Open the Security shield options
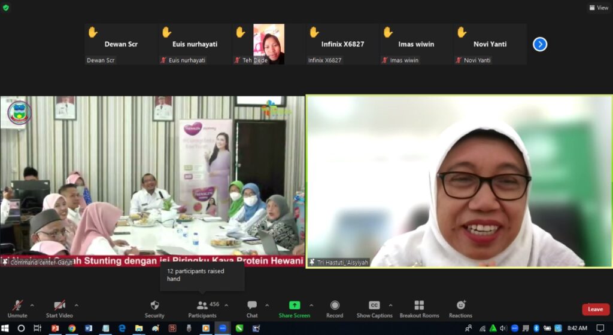This screenshot has height=335, width=613. coord(154,308)
